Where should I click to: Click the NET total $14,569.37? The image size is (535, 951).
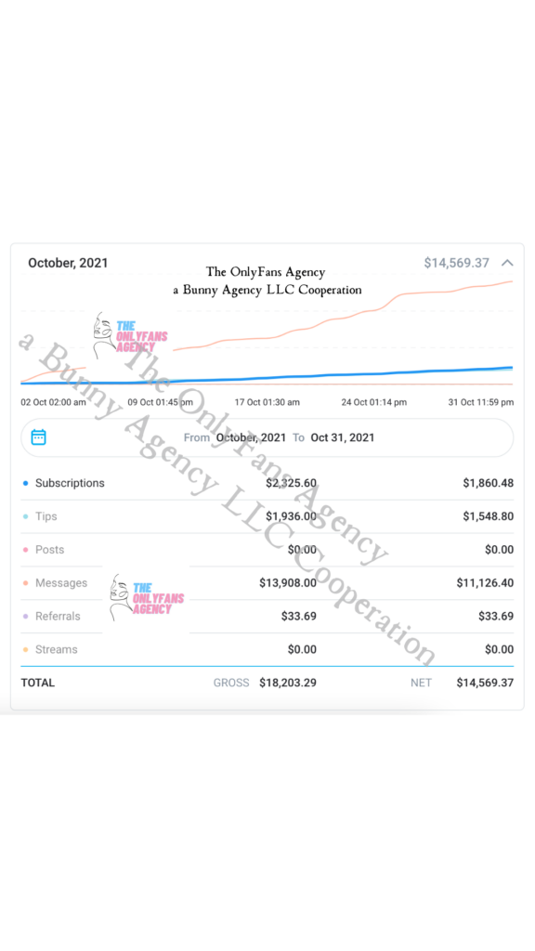click(x=485, y=683)
